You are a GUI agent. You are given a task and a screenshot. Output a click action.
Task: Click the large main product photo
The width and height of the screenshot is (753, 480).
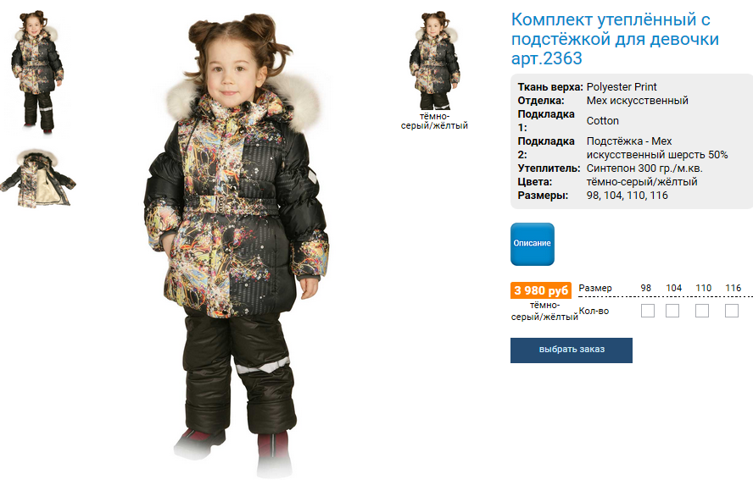coord(237,244)
